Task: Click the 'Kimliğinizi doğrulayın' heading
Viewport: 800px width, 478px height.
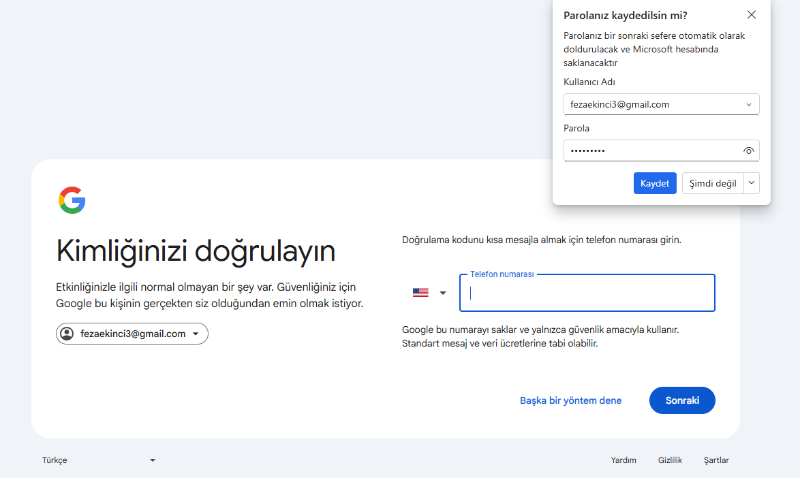Action: (196, 251)
